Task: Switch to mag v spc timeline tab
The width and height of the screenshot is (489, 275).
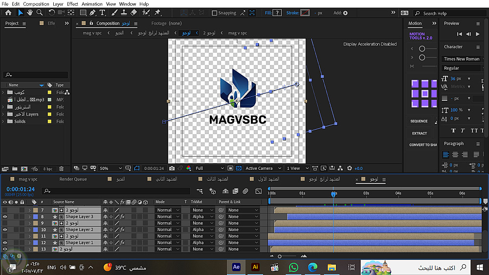Action: [x=28, y=179]
